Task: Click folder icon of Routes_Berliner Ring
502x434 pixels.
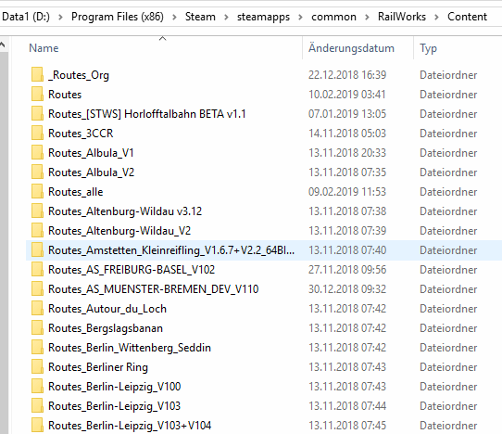Action: coord(37,367)
